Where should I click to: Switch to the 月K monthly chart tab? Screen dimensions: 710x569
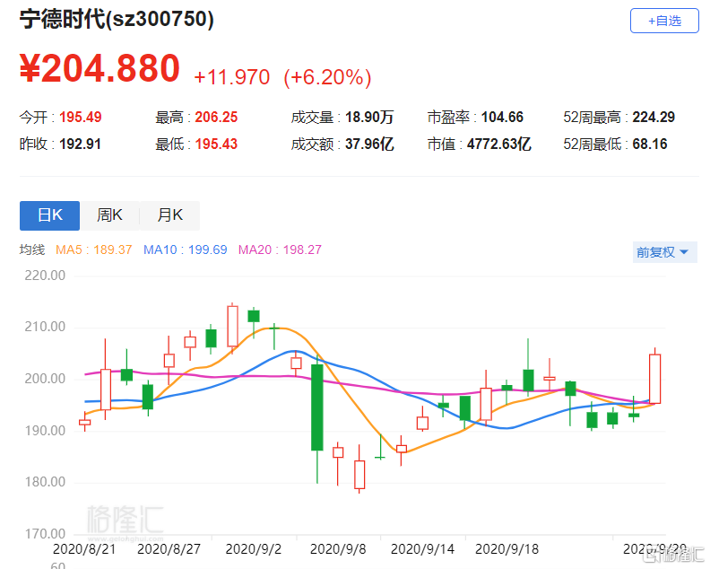coord(169,215)
